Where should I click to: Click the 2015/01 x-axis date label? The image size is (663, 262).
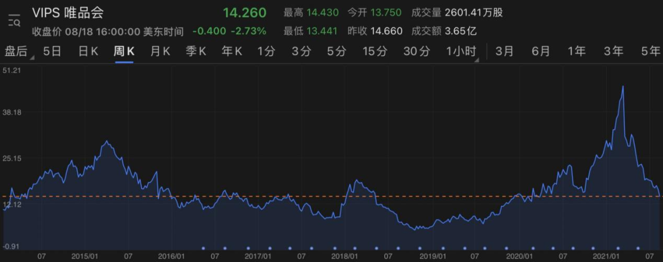85,256
